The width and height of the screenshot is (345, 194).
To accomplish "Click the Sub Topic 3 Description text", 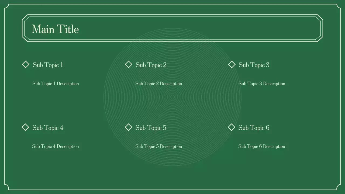I will pos(262,84).
